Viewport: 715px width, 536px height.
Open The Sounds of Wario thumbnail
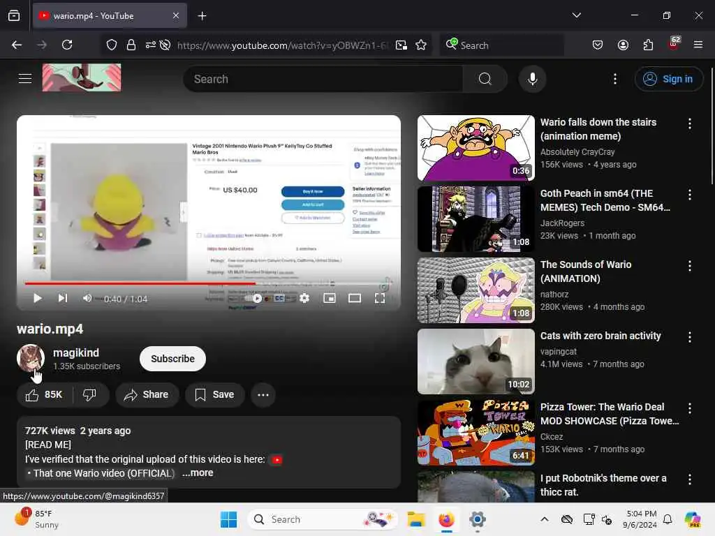pos(476,290)
